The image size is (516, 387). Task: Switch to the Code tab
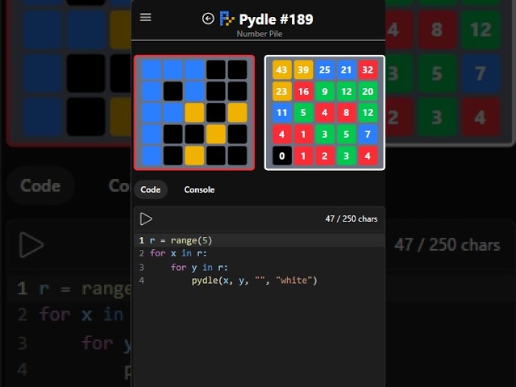[x=151, y=189]
